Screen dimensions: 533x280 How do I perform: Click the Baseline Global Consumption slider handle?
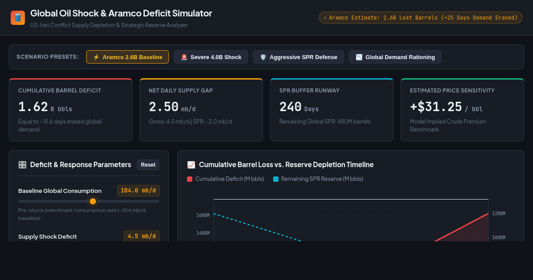click(x=93, y=201)
